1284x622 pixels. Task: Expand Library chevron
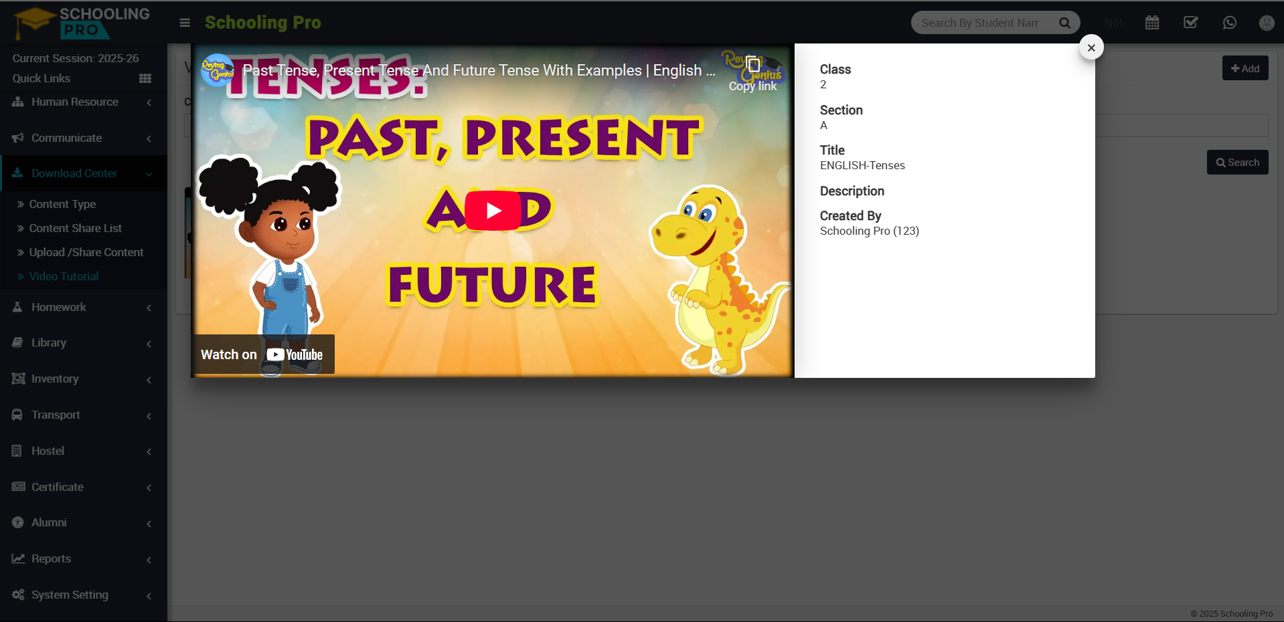point(149,344)
